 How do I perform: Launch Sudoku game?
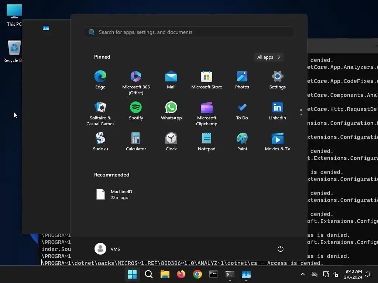(x=100, y=142)
